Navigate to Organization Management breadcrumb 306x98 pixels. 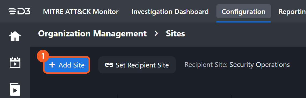pyautogui.click(x=92, y=33)
